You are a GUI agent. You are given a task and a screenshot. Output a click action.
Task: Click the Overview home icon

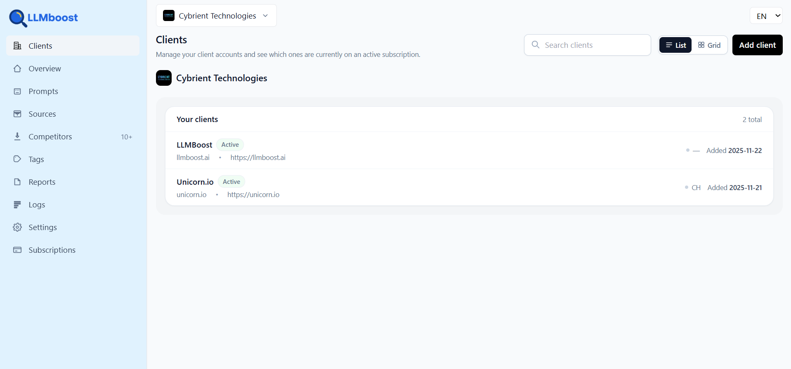(17, 68)
